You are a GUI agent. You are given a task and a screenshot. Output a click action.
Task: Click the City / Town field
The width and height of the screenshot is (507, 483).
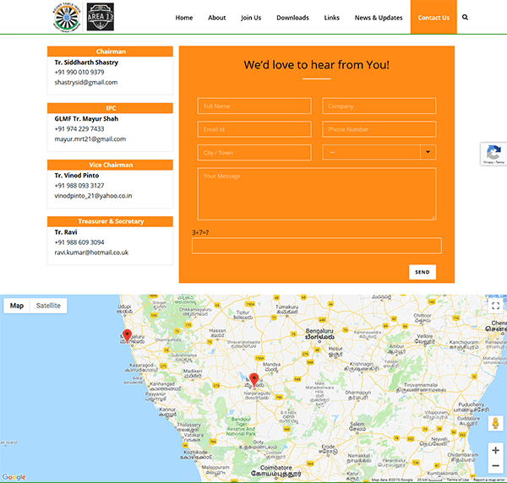254,153
